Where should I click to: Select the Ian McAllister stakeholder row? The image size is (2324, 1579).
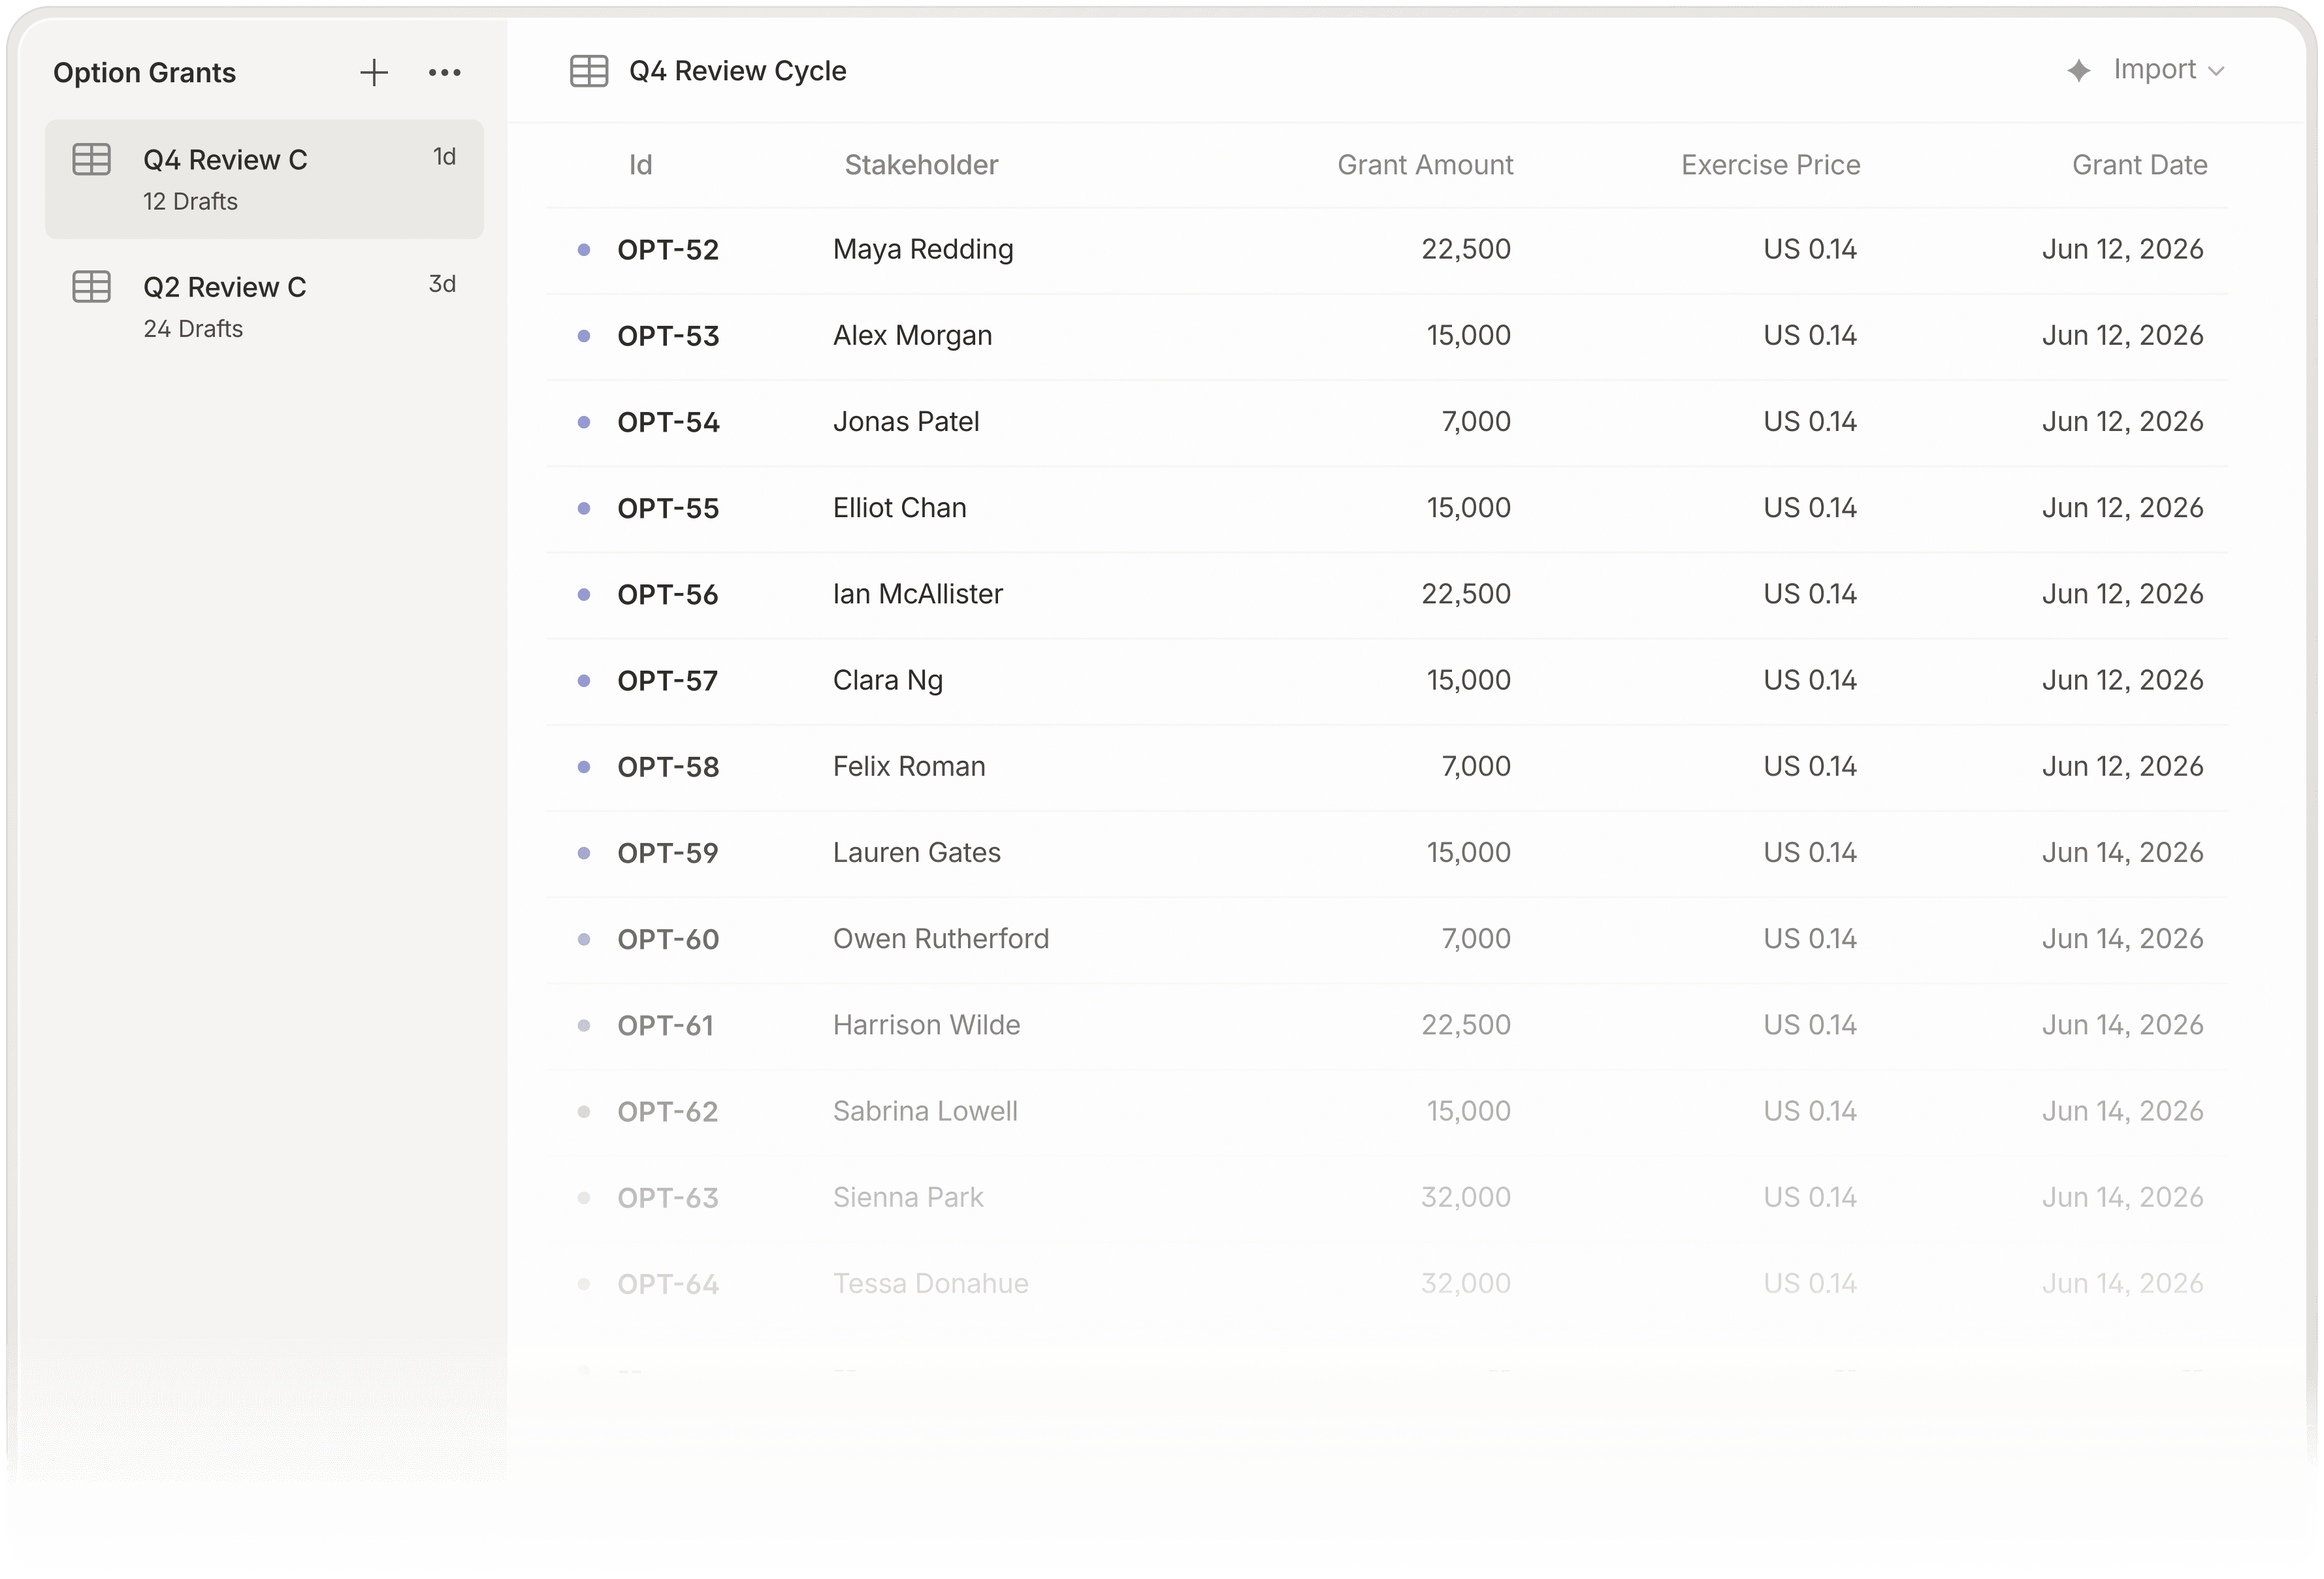click(917, 594)
